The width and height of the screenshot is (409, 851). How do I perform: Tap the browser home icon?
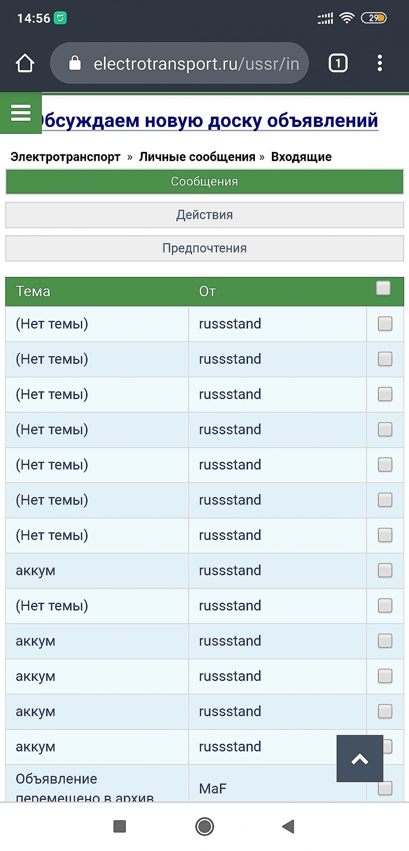[25, 63]
